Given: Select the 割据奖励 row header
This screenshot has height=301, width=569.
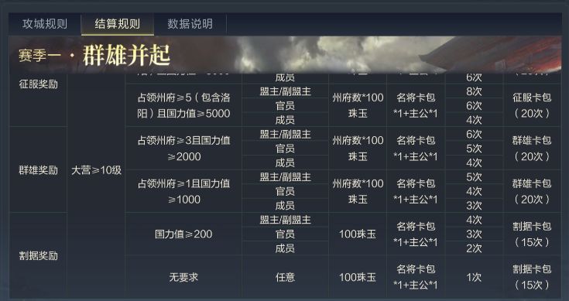Looking at the screenshot, I should point(38,255).
